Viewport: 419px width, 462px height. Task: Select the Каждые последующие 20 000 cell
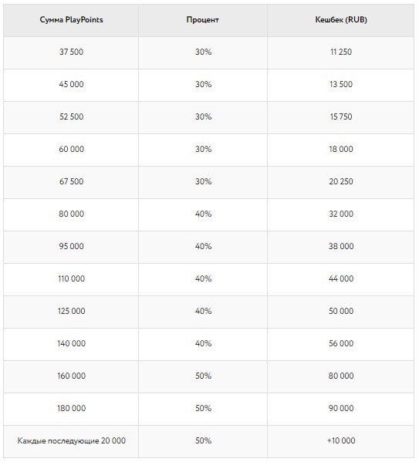pyautogui.click(x=71, y=441)
